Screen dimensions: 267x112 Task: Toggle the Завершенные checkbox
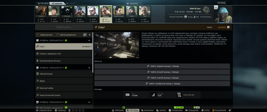point(38,35)
